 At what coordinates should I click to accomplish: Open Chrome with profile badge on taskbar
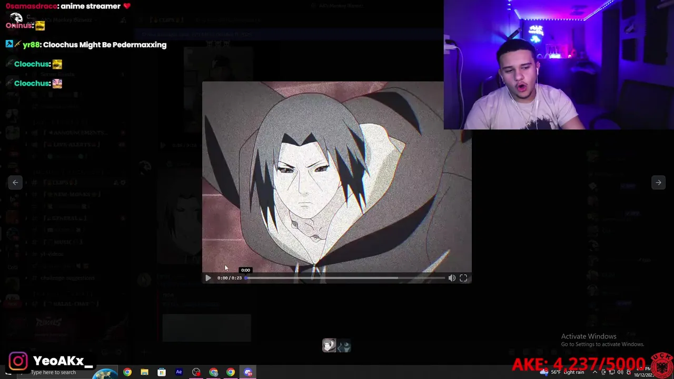point(214,372)
